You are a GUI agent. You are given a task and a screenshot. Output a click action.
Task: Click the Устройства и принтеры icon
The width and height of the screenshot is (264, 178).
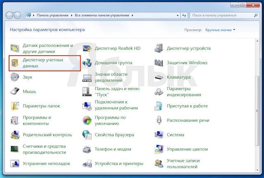click(87, 164)
